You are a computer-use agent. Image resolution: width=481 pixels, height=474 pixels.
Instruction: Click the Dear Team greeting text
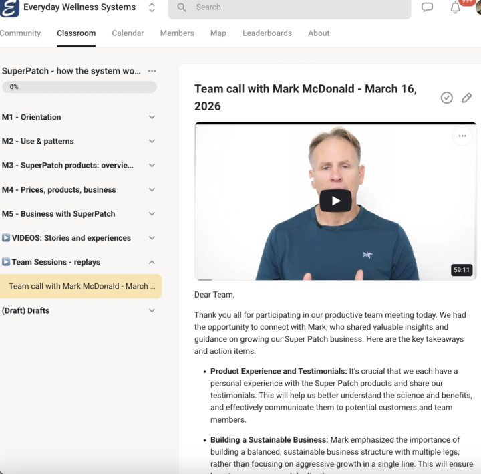pos(214,295)
